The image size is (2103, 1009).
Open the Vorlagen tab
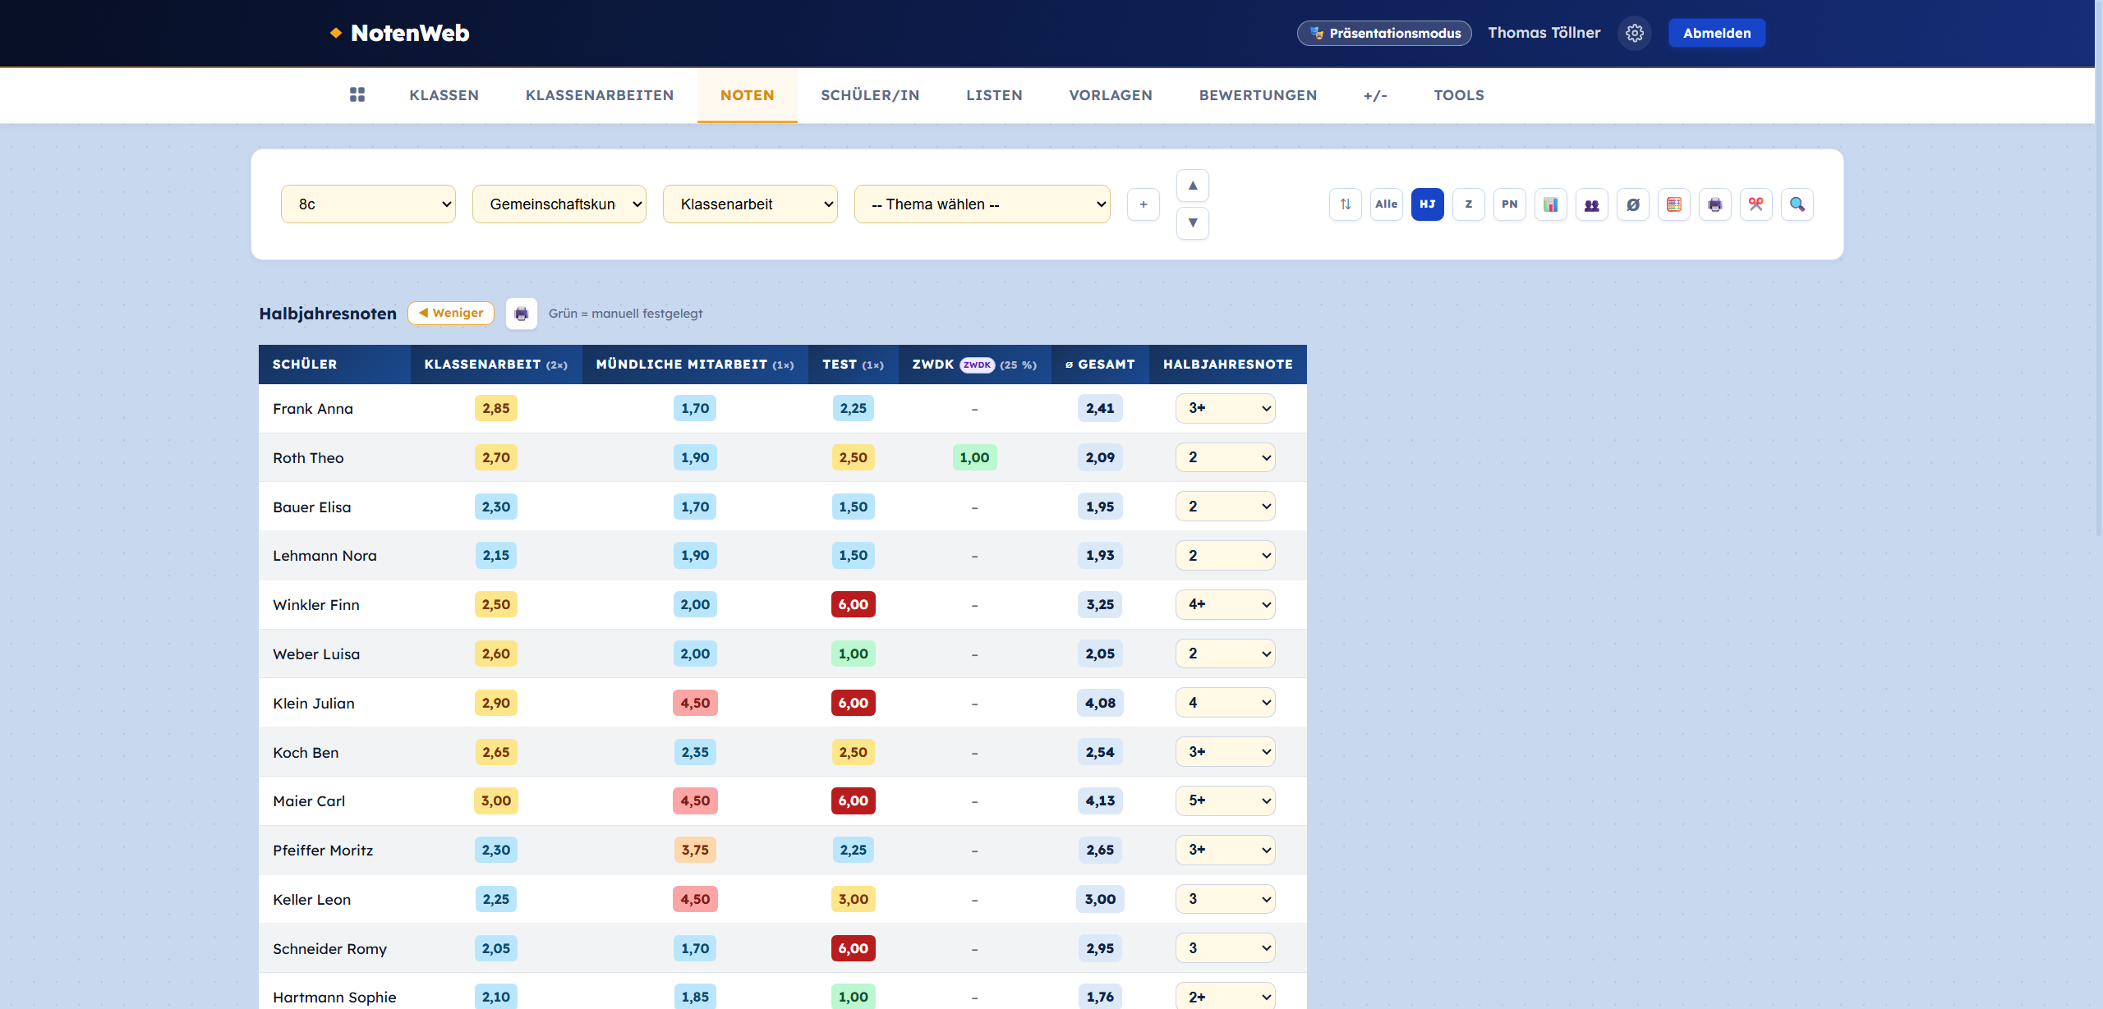pos(1111,95)
